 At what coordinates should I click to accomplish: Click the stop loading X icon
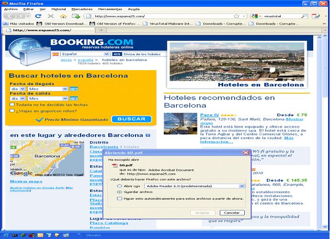[x=50, y=16]
